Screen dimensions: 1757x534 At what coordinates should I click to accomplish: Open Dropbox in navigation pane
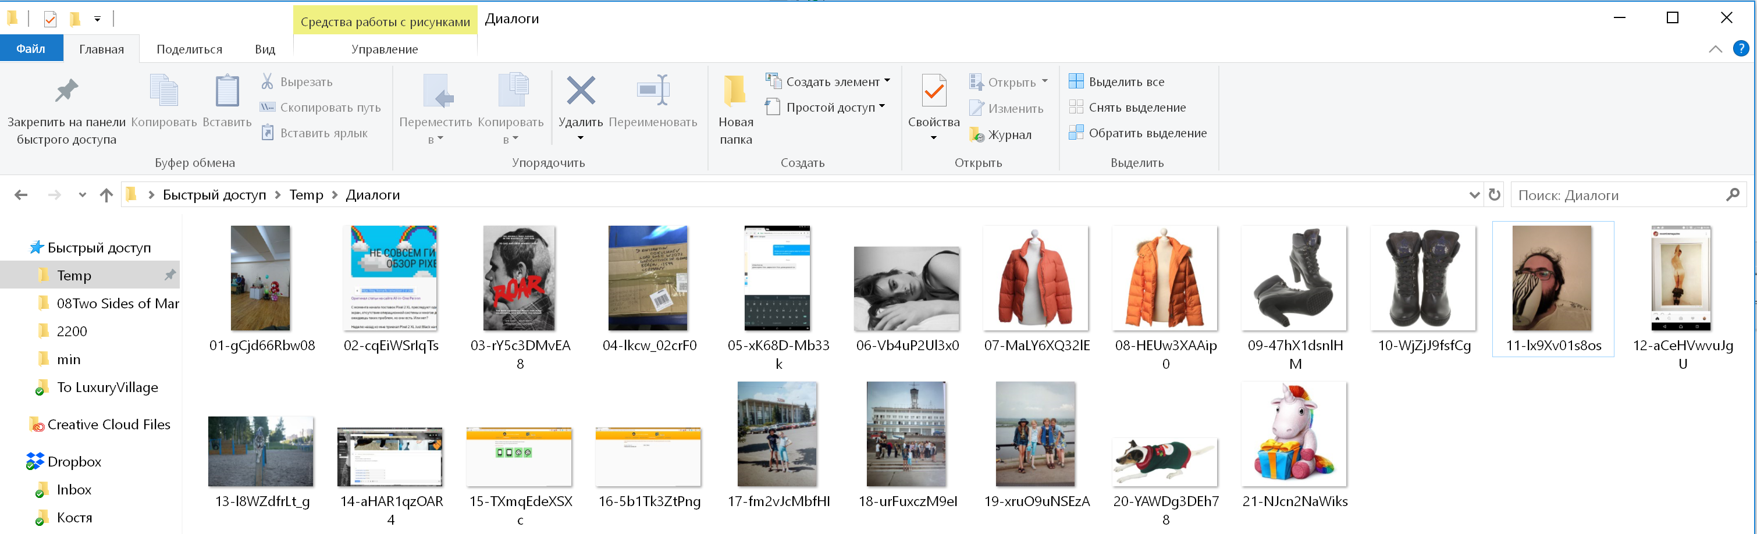pos(64,462)
